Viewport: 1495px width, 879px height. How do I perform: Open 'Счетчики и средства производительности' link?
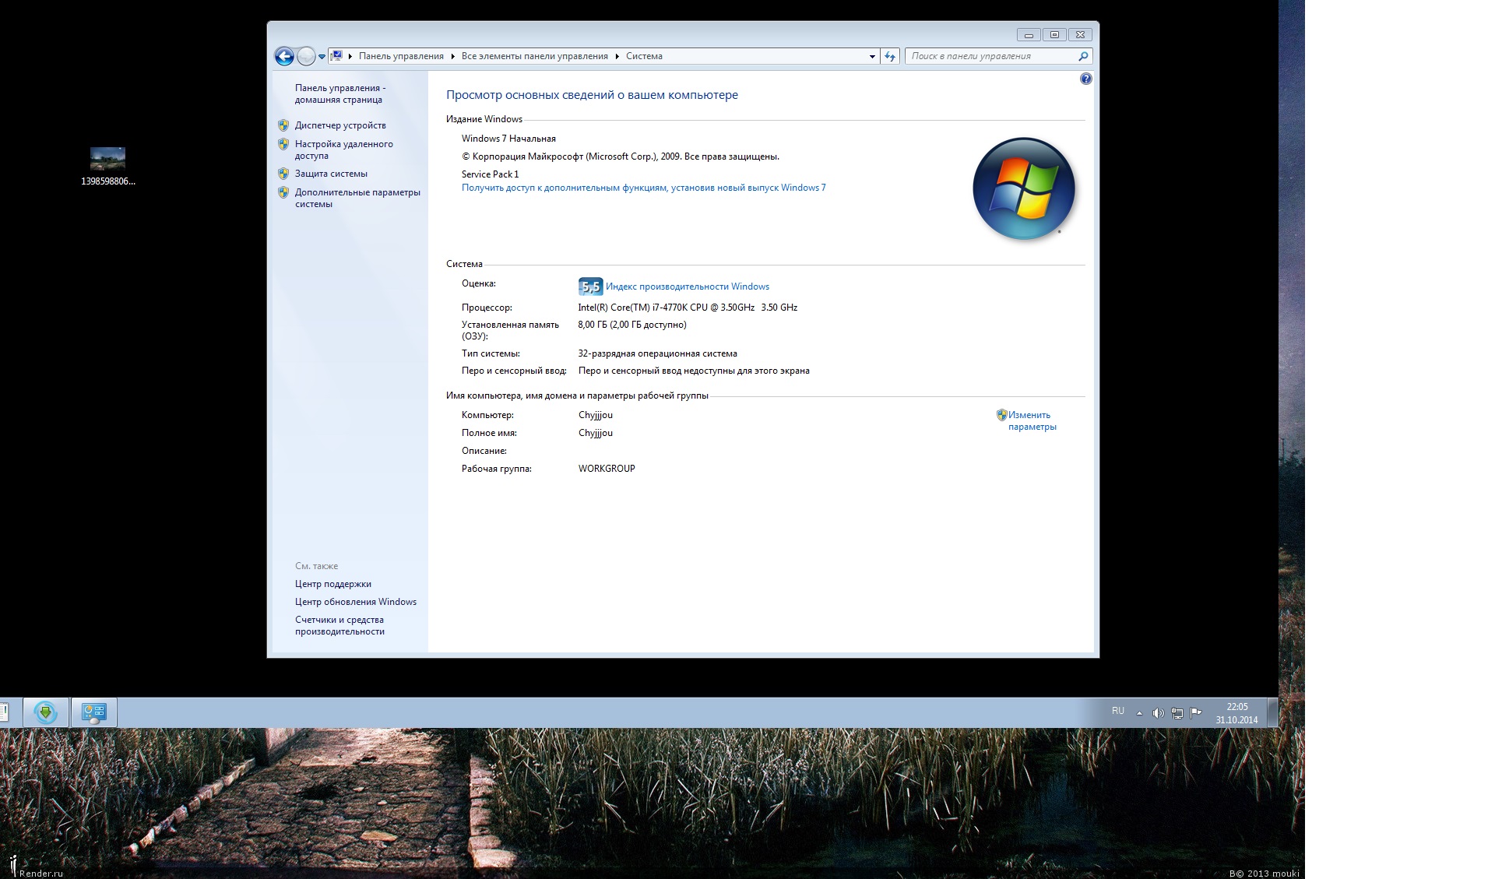click(339, 625)
